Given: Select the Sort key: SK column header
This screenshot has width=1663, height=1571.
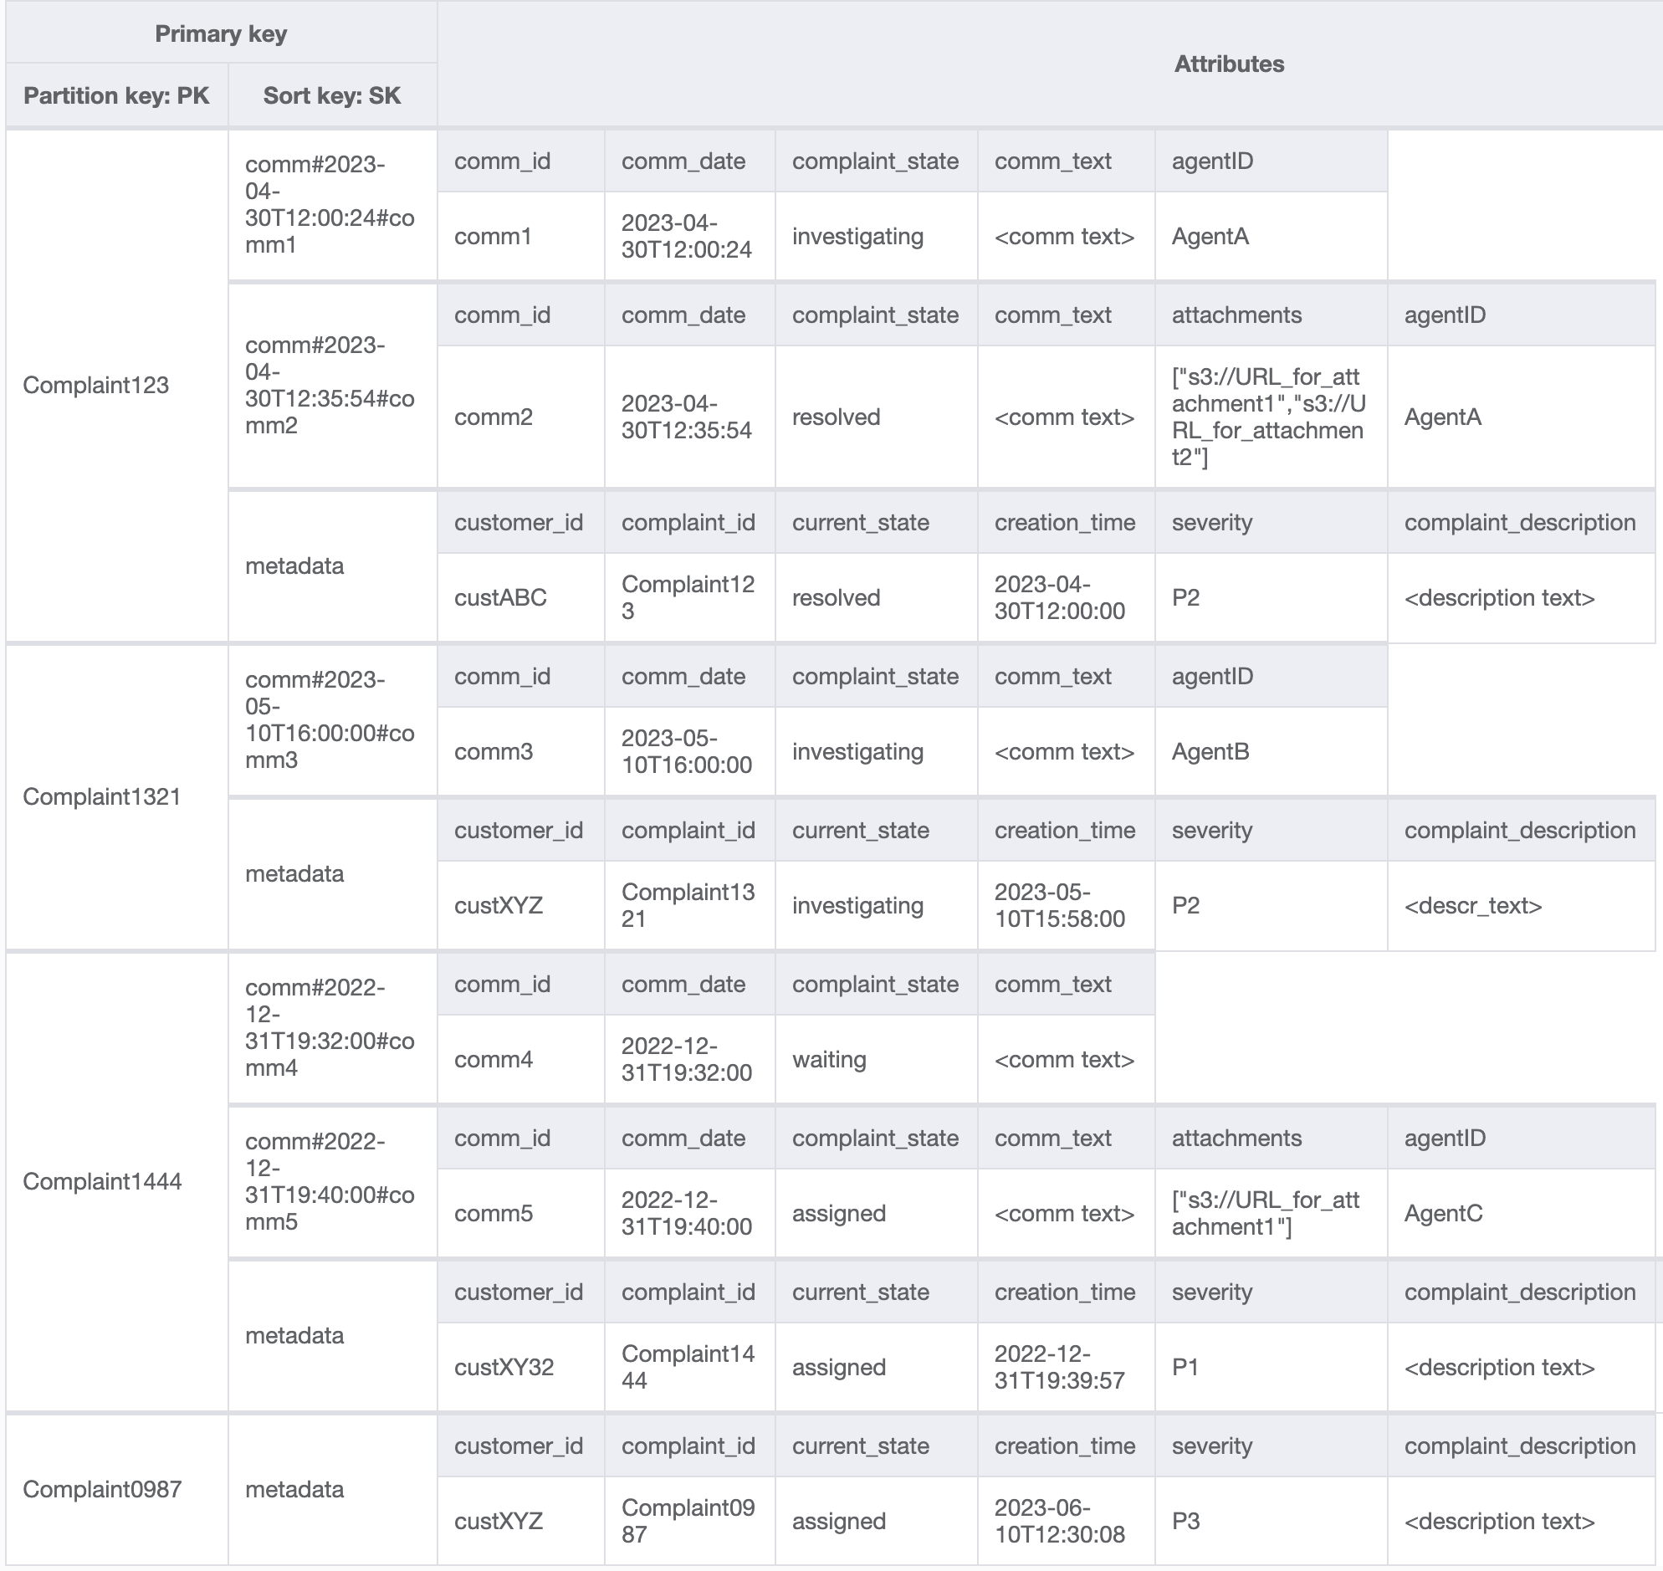Looking at the screenshot, I should (x=331, y=95).
